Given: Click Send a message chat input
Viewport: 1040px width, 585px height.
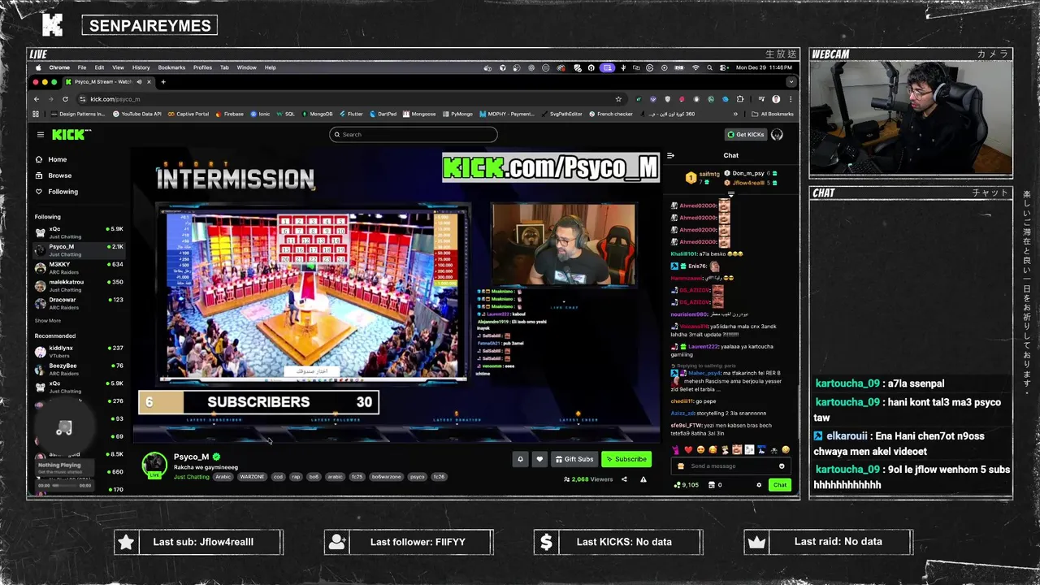Looking at the screenshot, I should [x=731, y=466].
